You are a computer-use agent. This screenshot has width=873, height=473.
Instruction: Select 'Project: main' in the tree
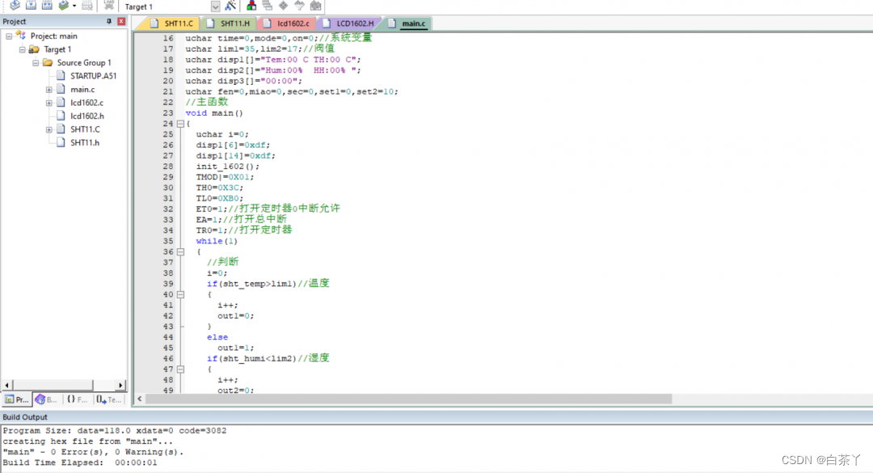53,36
